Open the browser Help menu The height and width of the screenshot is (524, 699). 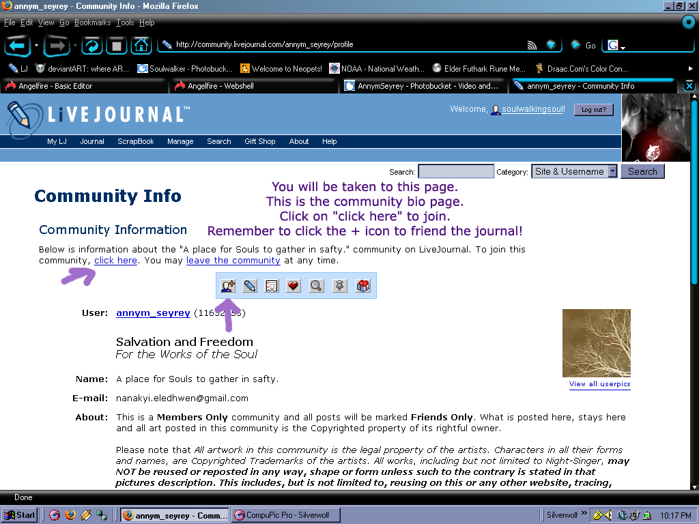click(147, 23)
